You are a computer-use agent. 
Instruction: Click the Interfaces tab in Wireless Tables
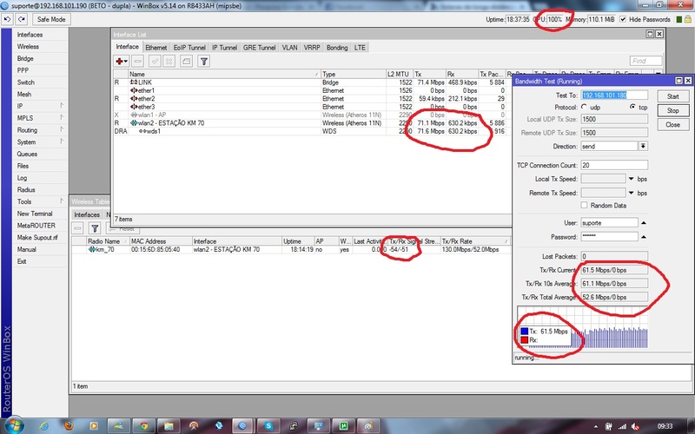tap(87, 214)
